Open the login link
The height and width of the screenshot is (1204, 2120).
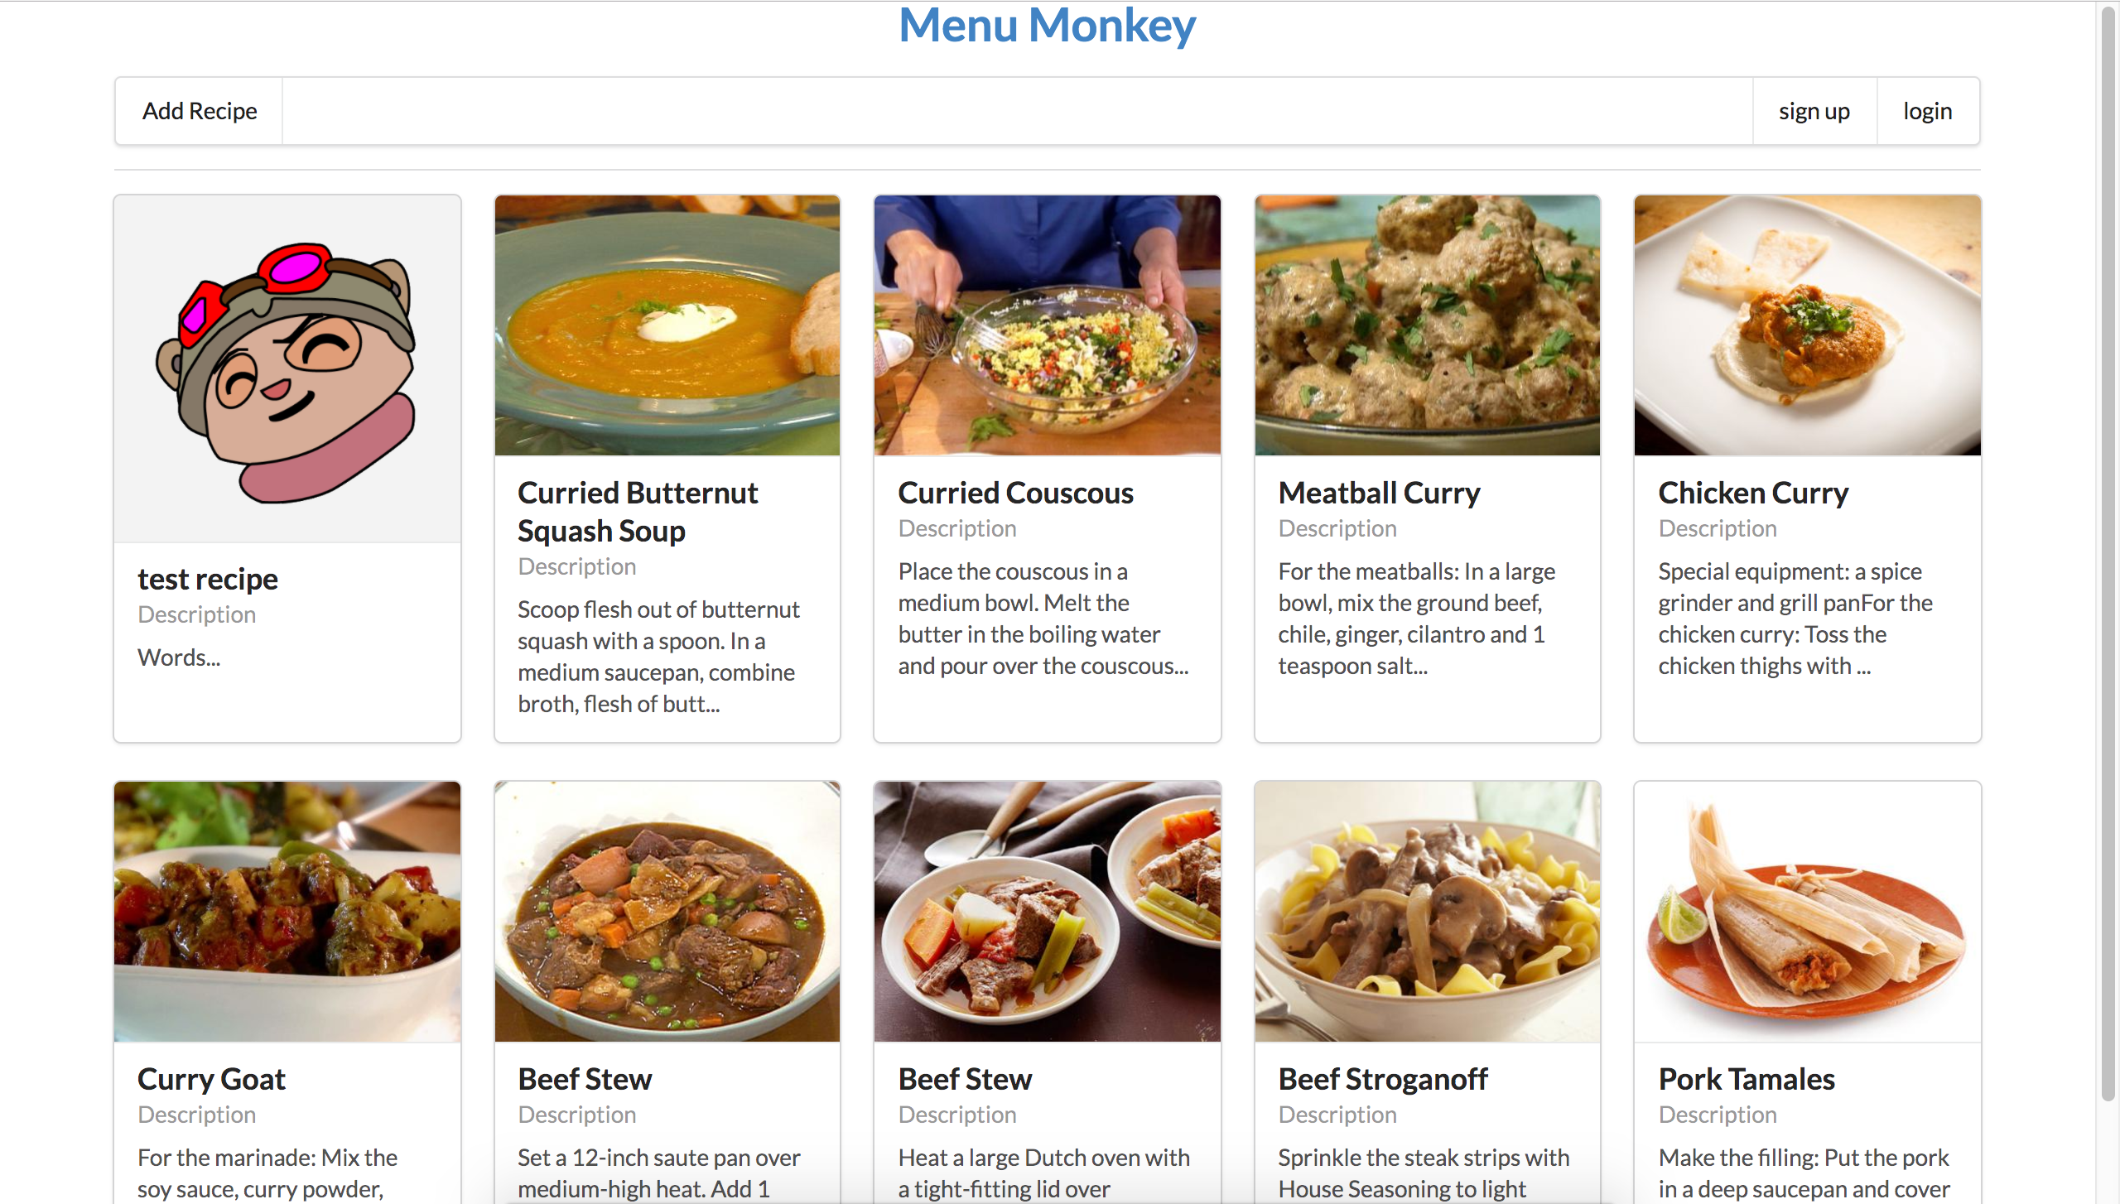click(x=1928, y=111)
